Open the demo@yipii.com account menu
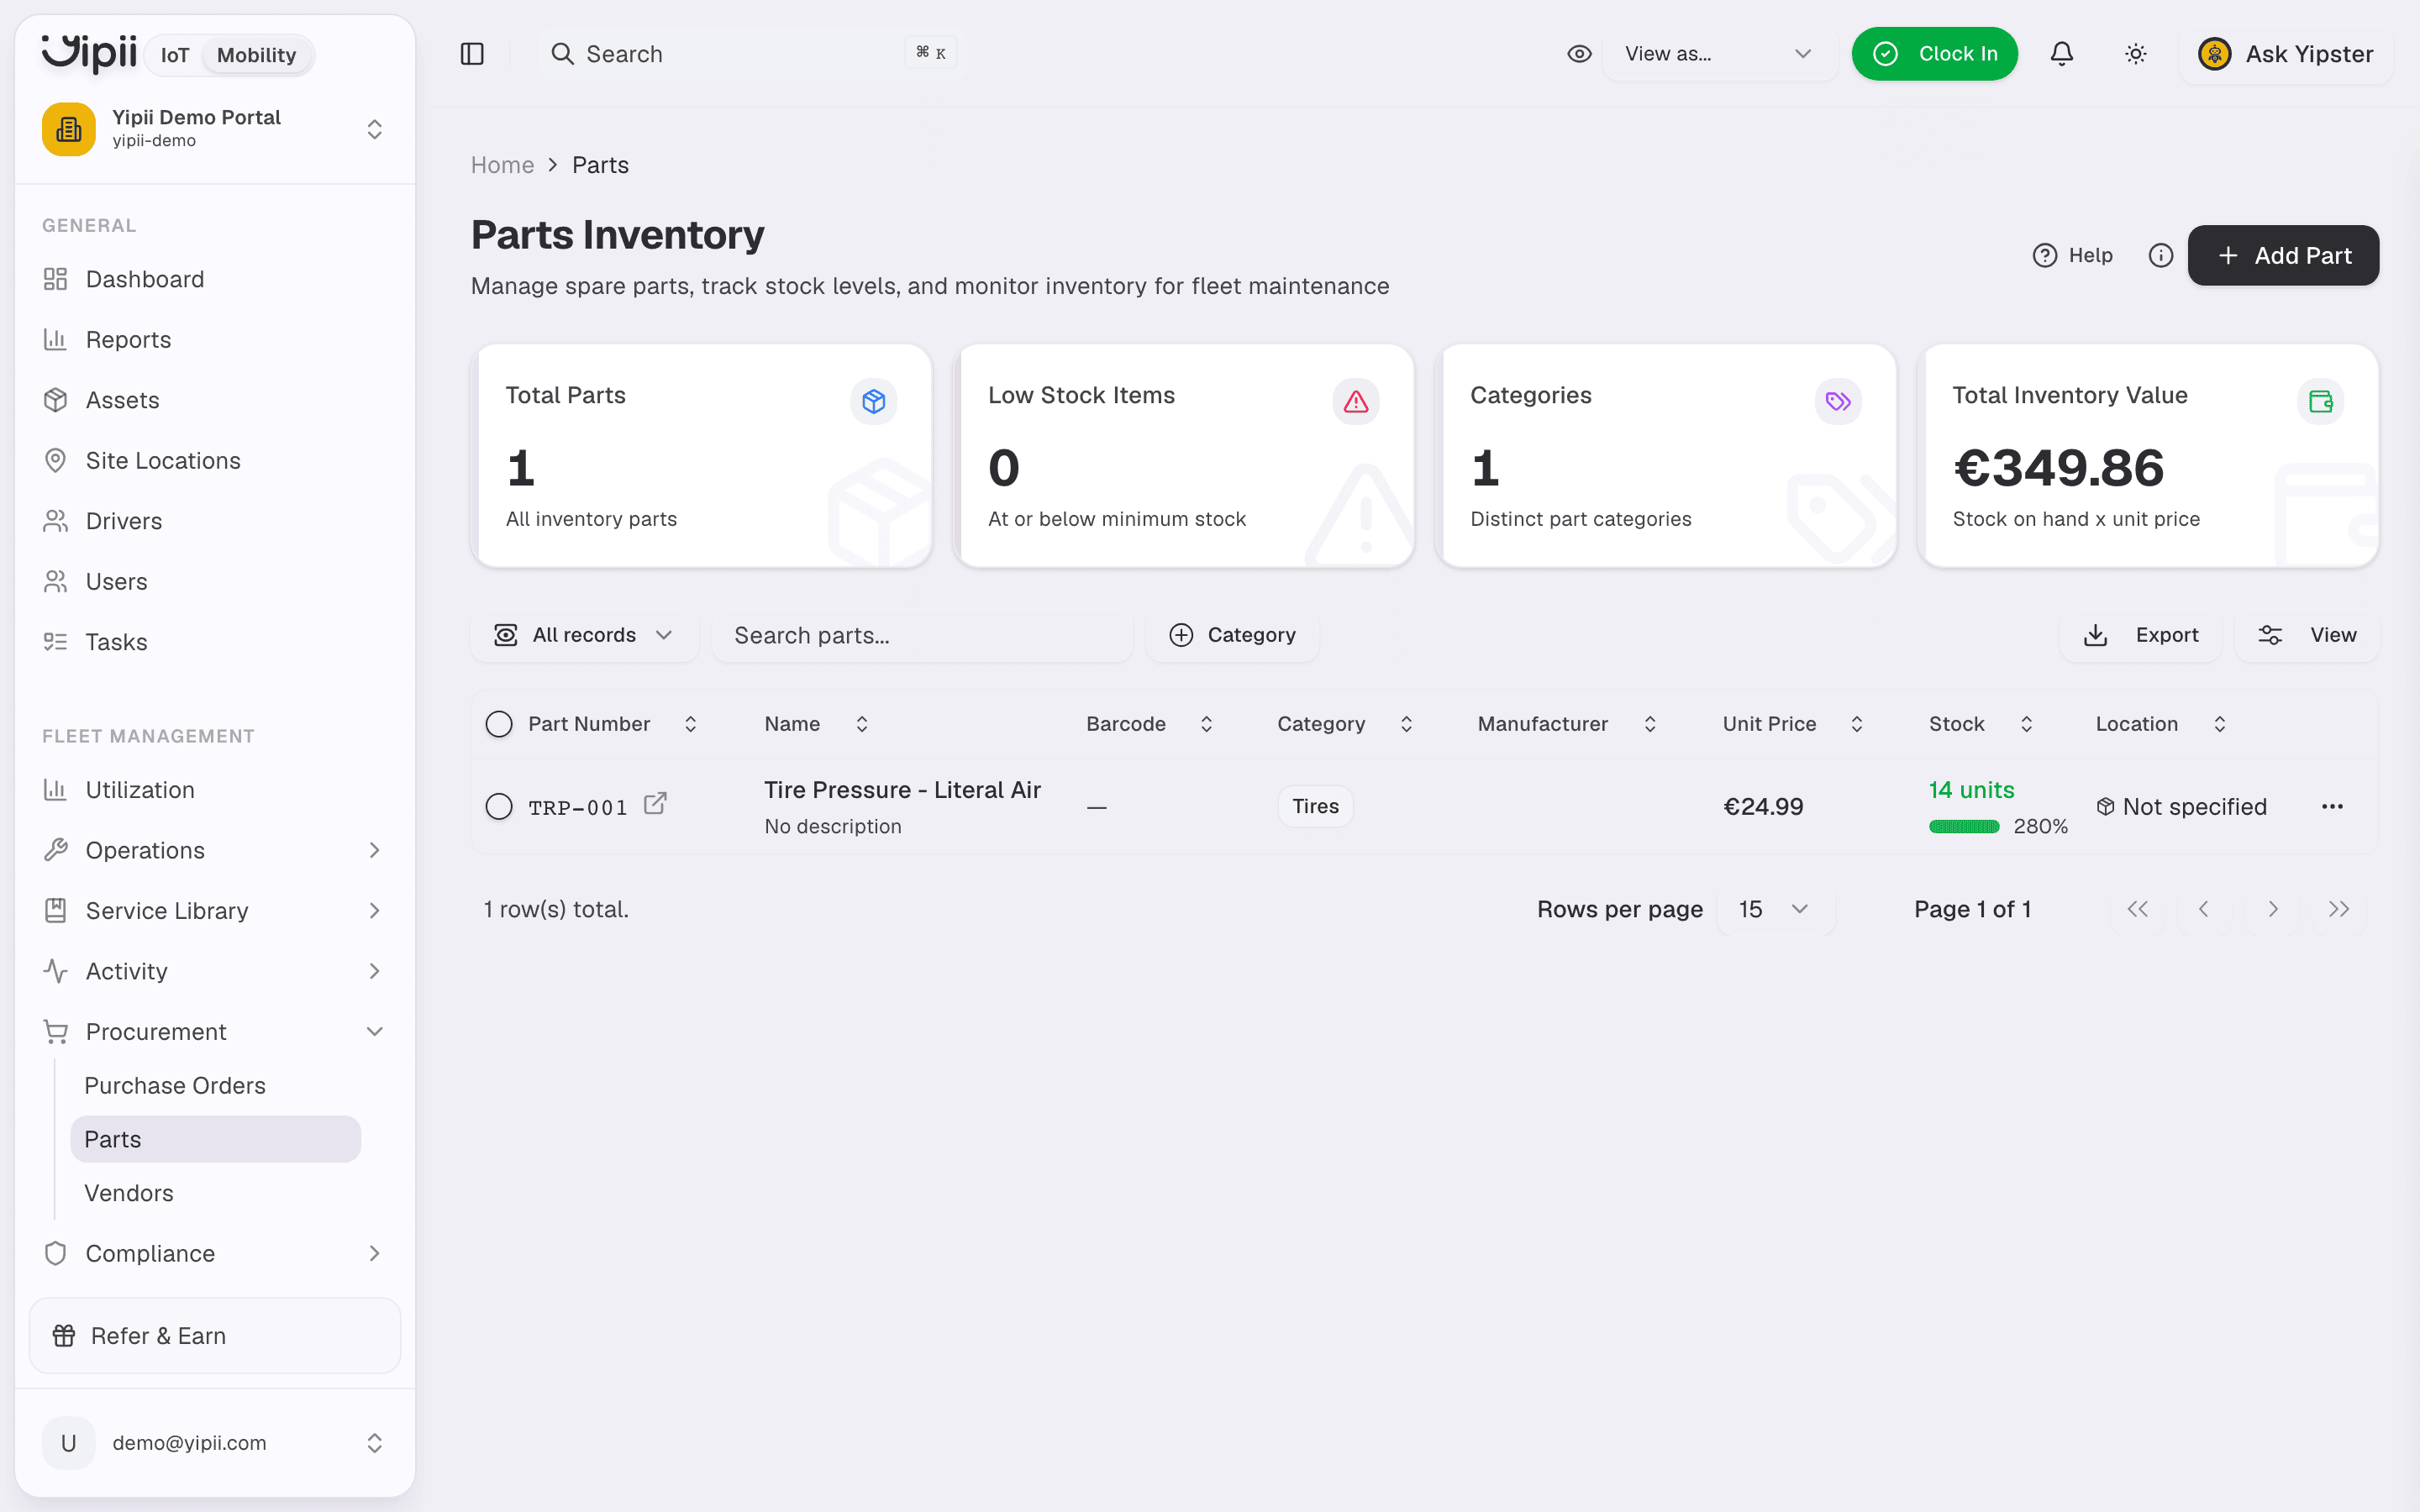The height and width of the screenshot is (1512, 2420). click(x=215, y=1442)
